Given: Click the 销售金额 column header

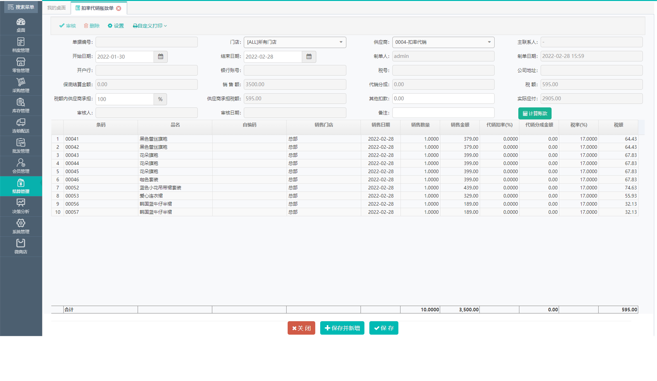Looking at the screenshot, I should [460, 125].
